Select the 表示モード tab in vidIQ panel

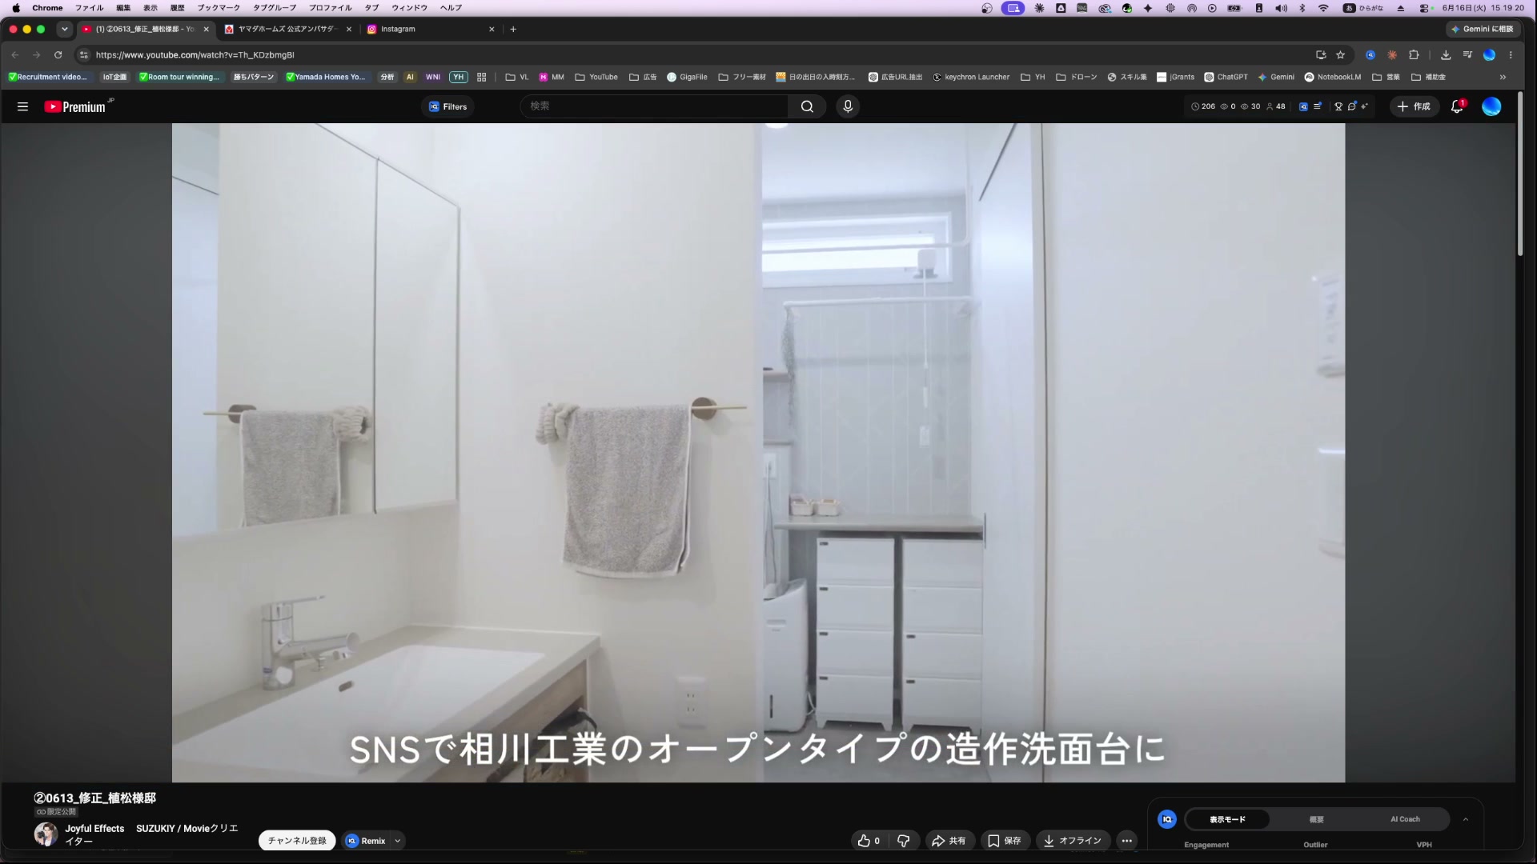(x=1227, y=820)
